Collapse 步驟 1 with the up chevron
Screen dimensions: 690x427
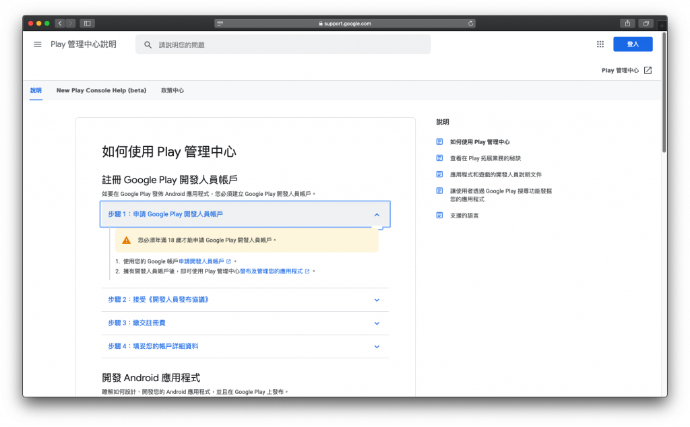[377, 215]
